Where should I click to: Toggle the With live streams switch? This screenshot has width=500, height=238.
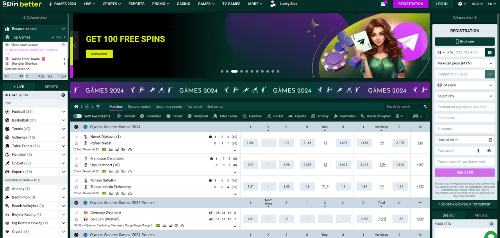(x=77, y=116)
